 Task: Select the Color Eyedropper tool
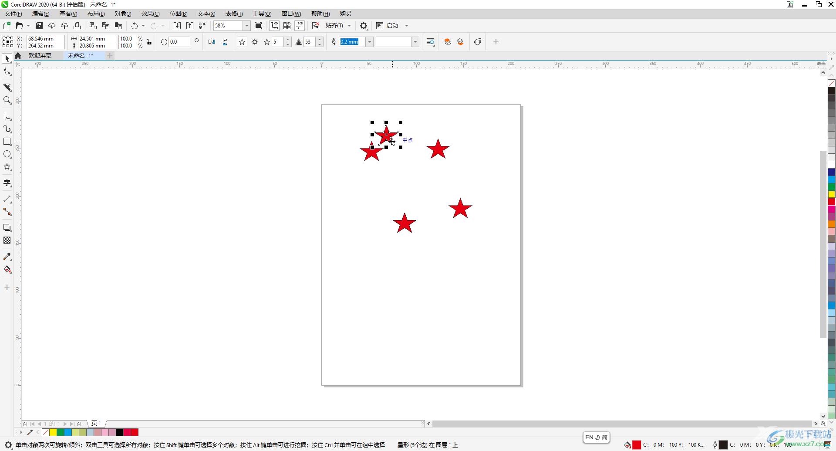(7, 256)
